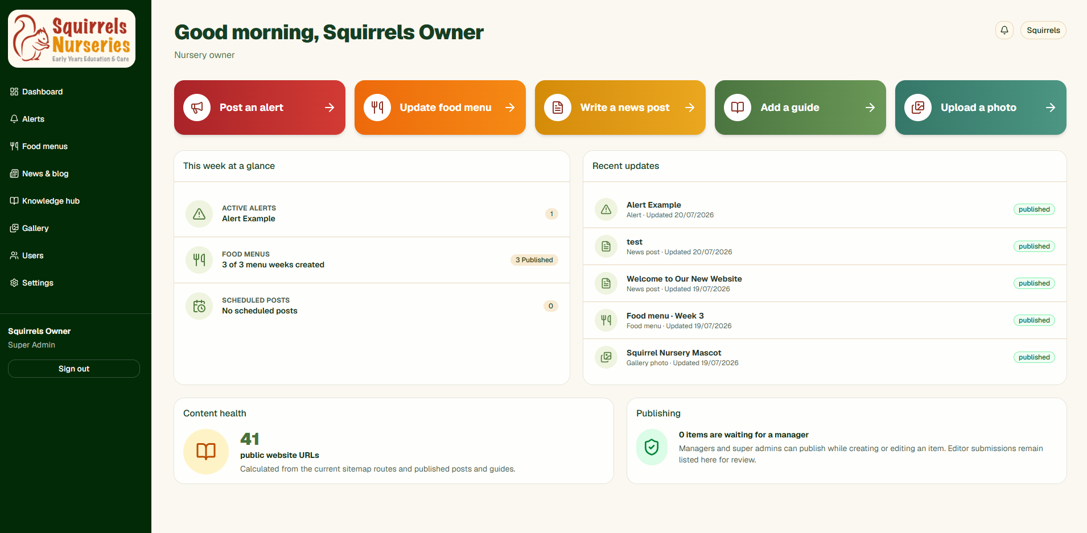Select Write a news post
The image size is (1087, 533).
click(x=620, y=108)
